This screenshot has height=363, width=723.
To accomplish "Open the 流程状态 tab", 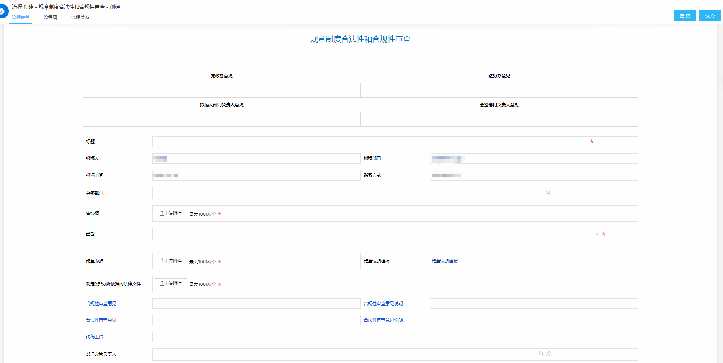I will click(x=80, y=17).
